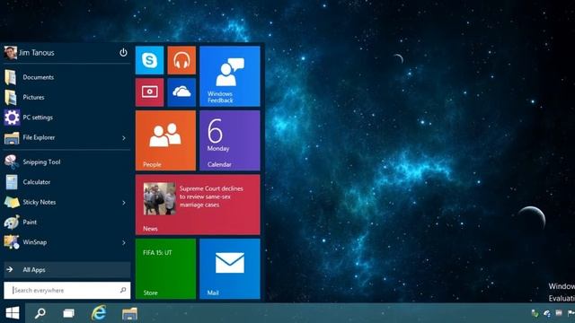Viewport: 575px width, 323px height.
Task: Open the Skype tile
Action: 150,60
